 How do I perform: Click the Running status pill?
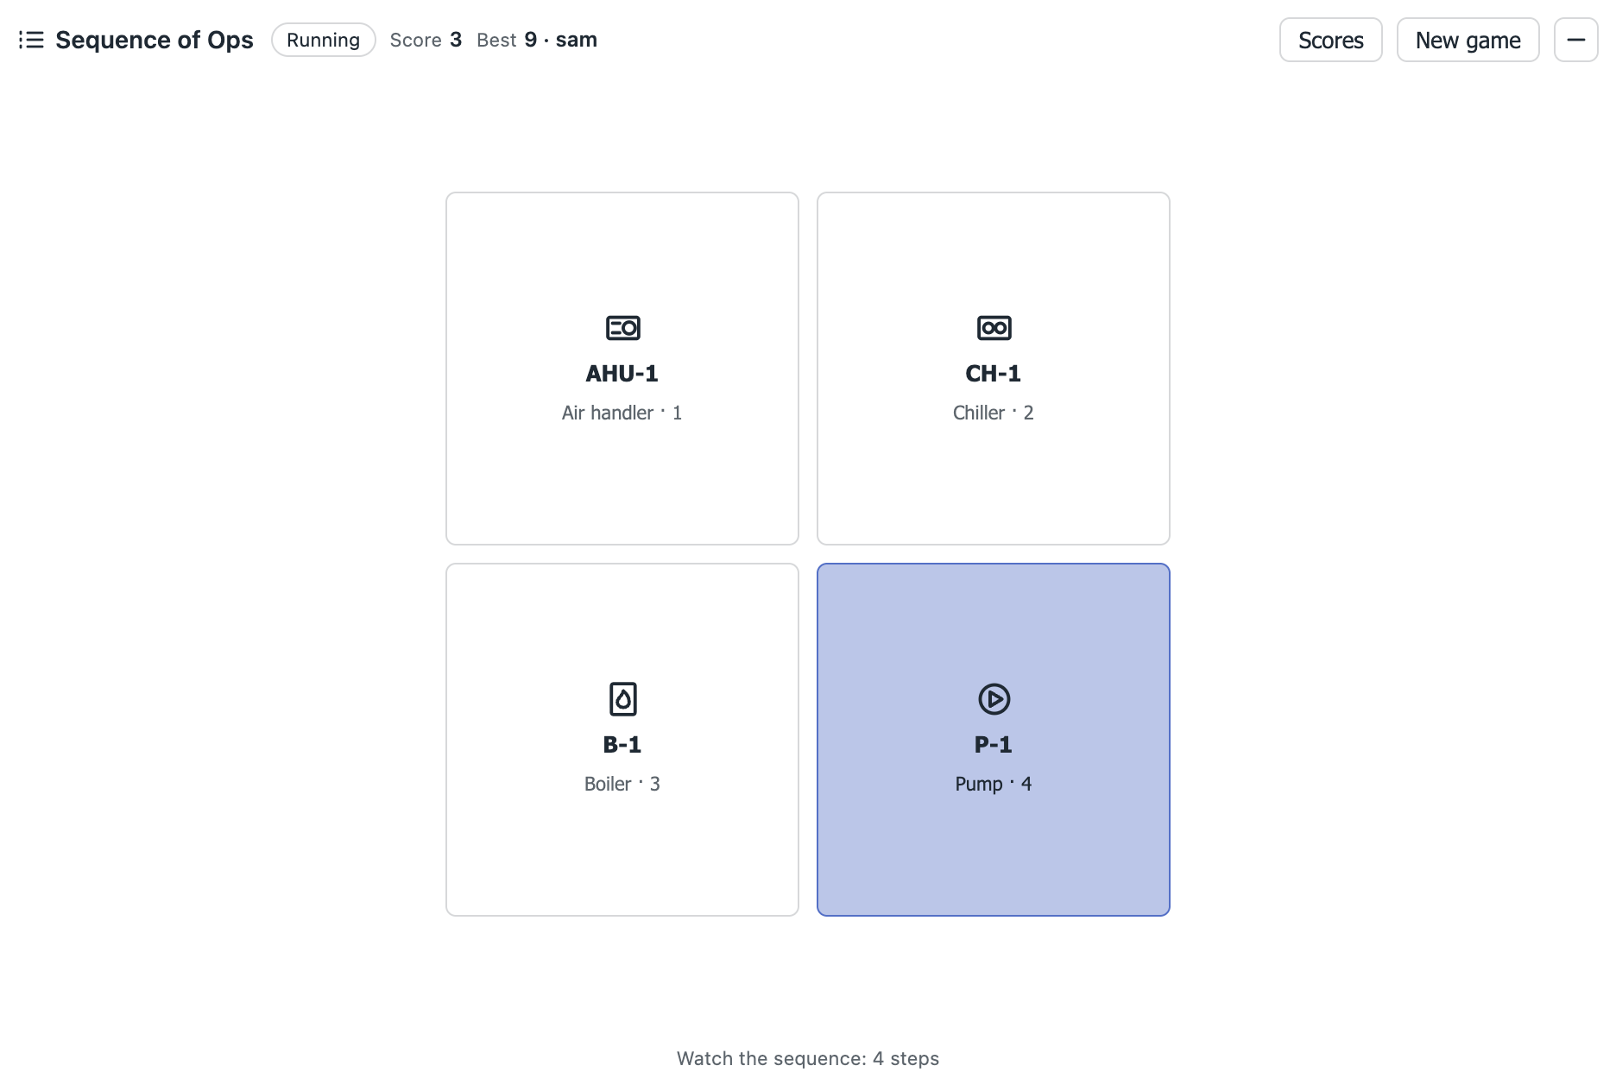click(x=323, y=40)
